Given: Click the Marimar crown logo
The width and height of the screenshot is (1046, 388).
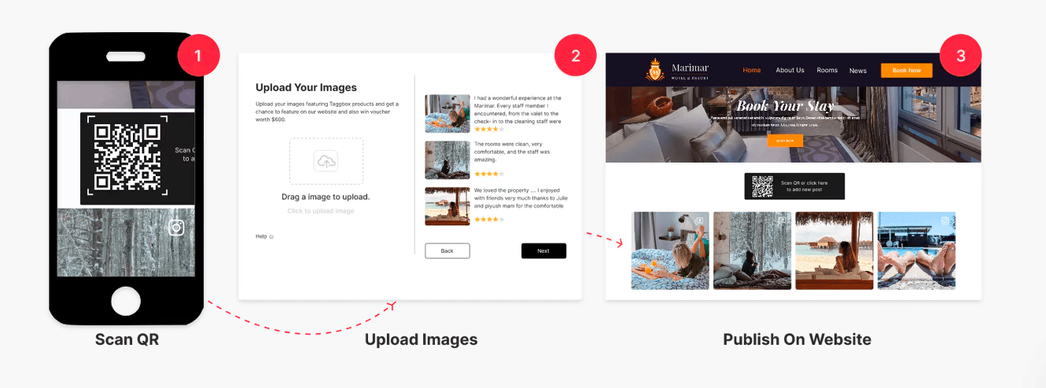Looking at the screenshot, I should (655, 71).
